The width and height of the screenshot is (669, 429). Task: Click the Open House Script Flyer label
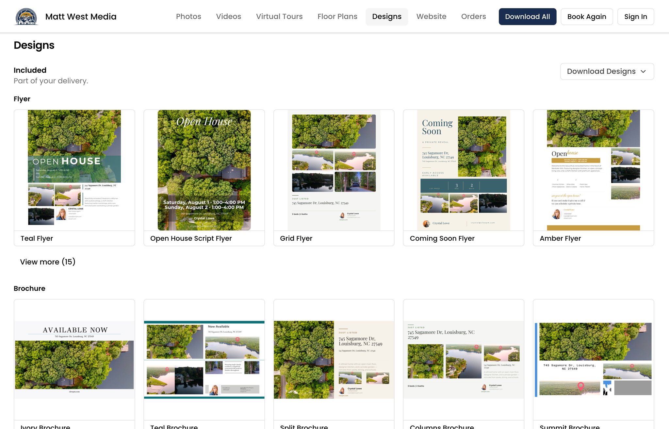(191, 238)
